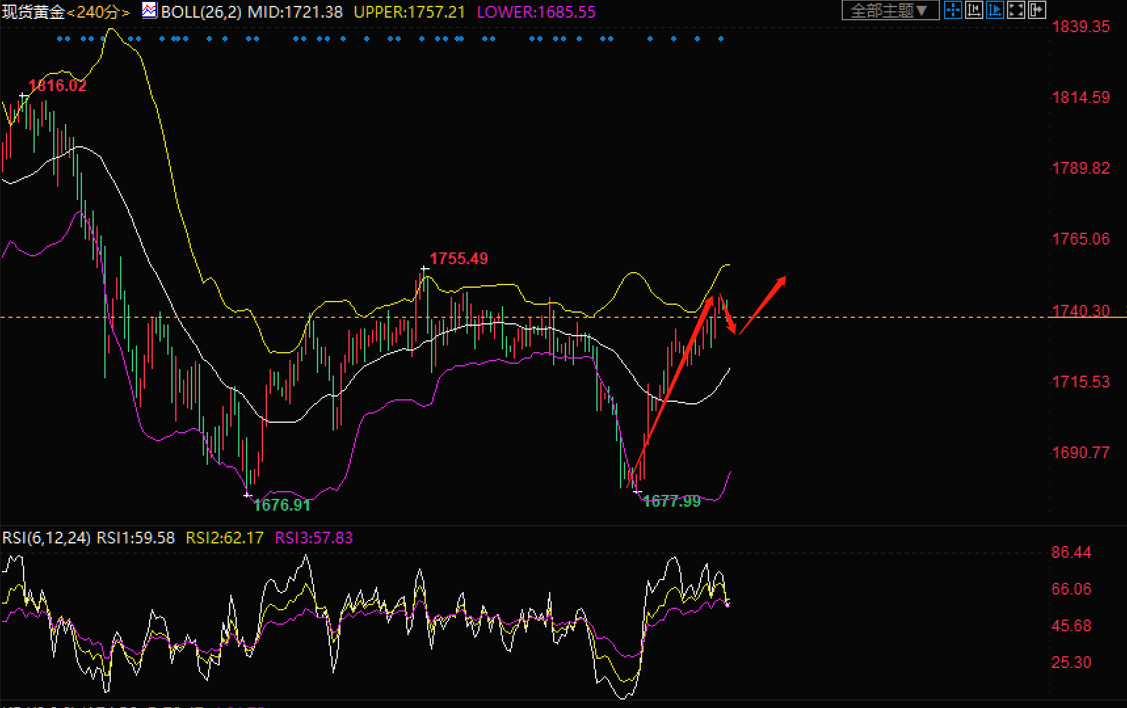Click the 1816.02 high price marker
The width and height of the screenshot is (1127, 708).
click(x=58, y=86)
